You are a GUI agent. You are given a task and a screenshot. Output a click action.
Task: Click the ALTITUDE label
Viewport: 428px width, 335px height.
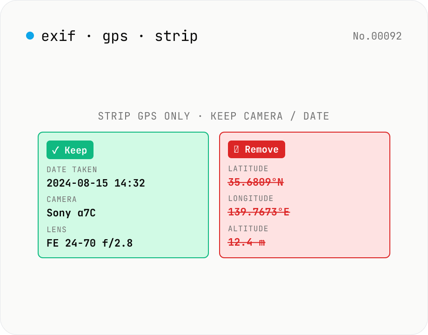(248, 228)
